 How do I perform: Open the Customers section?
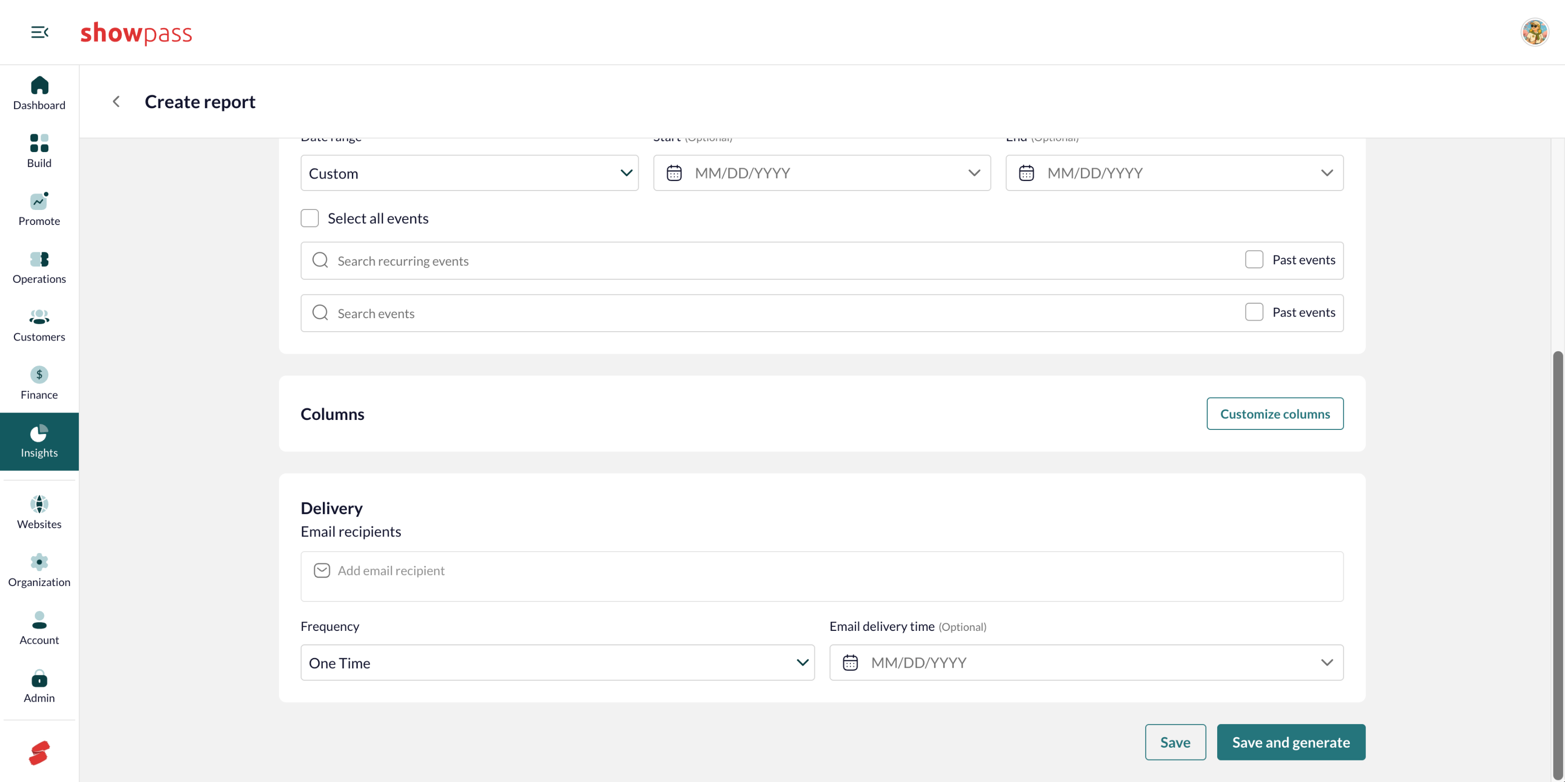pos(39,325)
